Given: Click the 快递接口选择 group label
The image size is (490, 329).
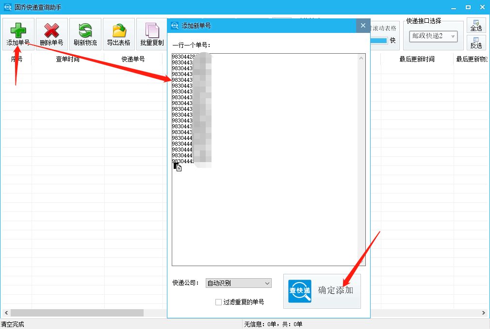Looking at the screenshot, I should 424,21.
